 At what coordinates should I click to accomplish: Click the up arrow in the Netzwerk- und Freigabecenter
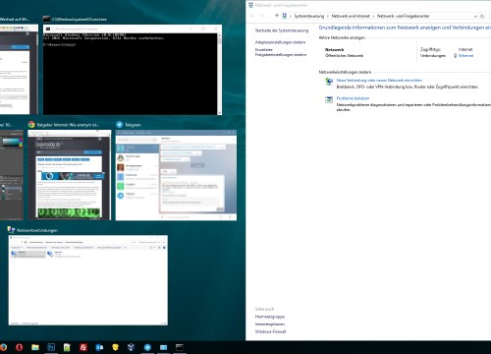(277, 16)
